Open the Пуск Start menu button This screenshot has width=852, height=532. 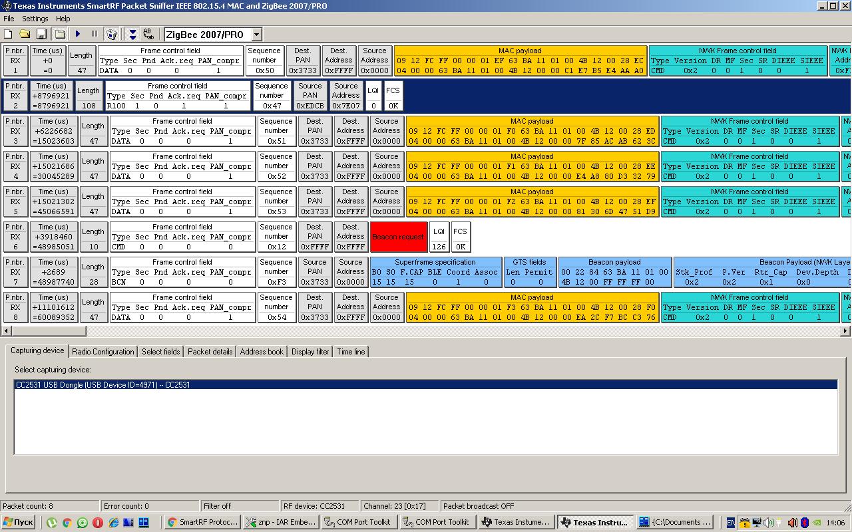19,522
